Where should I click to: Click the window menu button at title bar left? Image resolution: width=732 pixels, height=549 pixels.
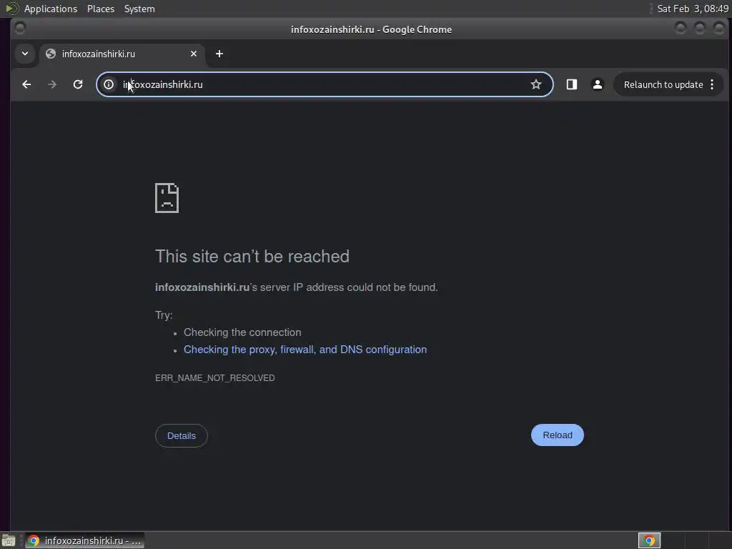click(20, 29)
